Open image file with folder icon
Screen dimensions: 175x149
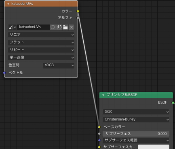click(x=65, y=27)
